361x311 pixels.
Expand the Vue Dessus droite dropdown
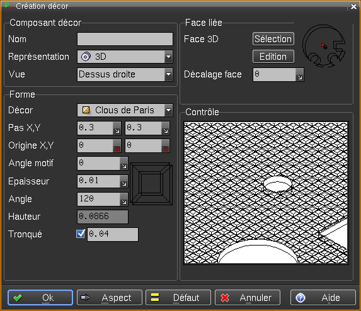(x=125, y=74)
